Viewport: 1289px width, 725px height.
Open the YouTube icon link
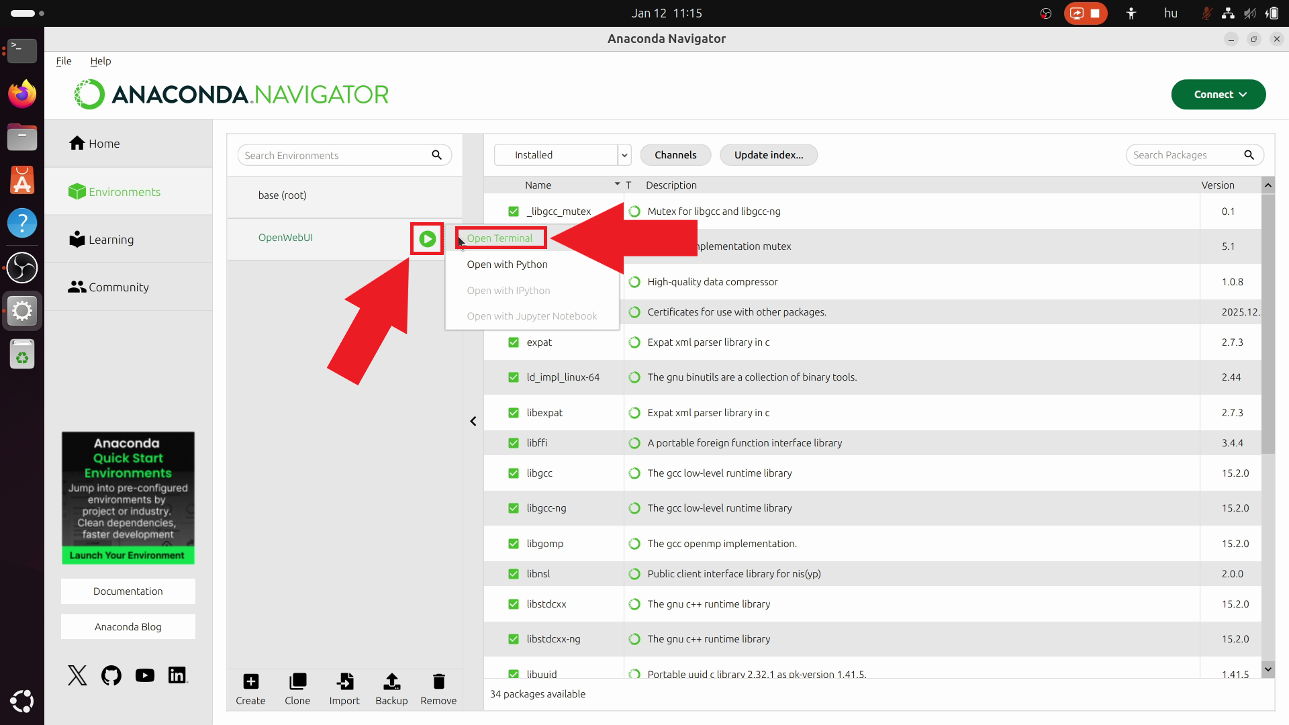point(144,675)
